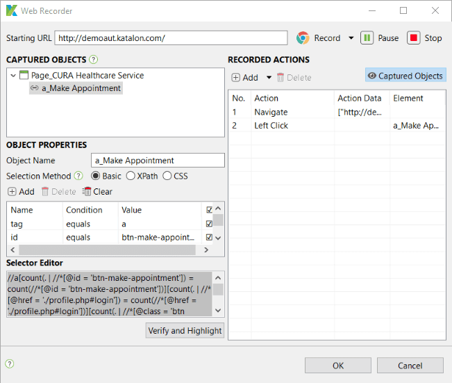Click Verify and Highlight button
Viewport: 452px width, 383px height.
click(x=185, y=330)
